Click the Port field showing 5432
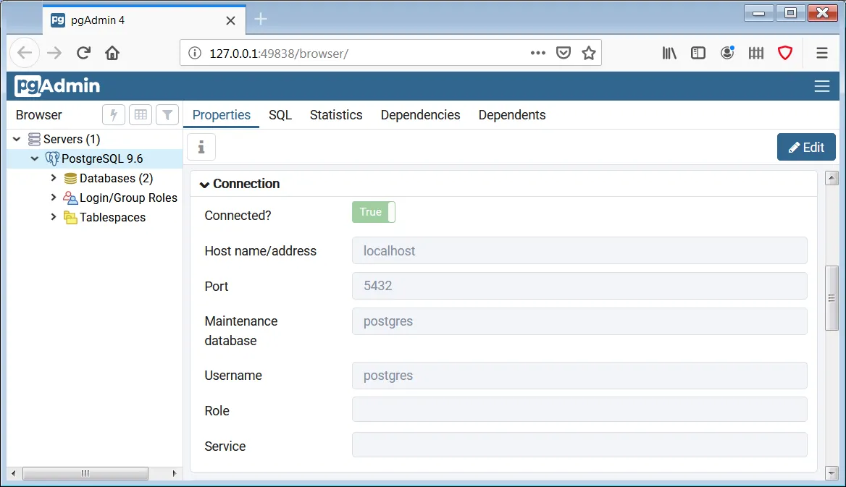 [x=579, y=286]
